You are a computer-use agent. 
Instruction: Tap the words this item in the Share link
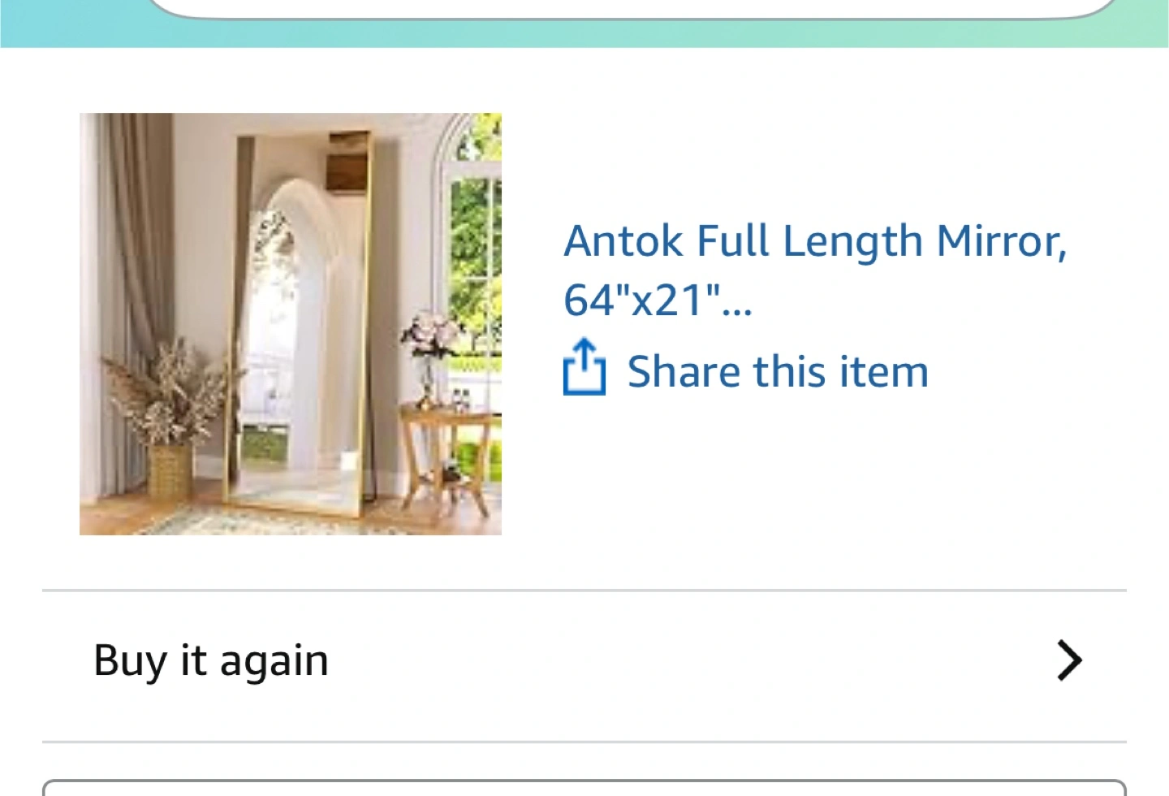click(x=841, y=371)
